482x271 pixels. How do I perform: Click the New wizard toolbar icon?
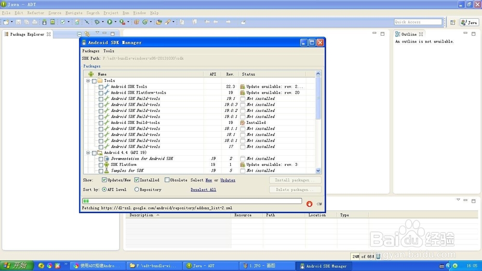click(x=6, y=22)
